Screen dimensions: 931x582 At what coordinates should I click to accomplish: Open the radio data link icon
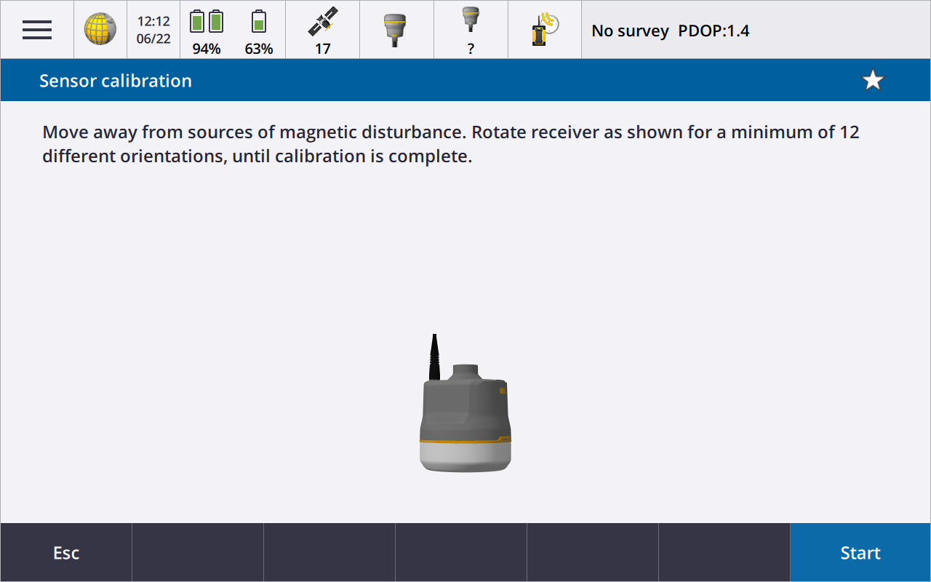point(544,30)
